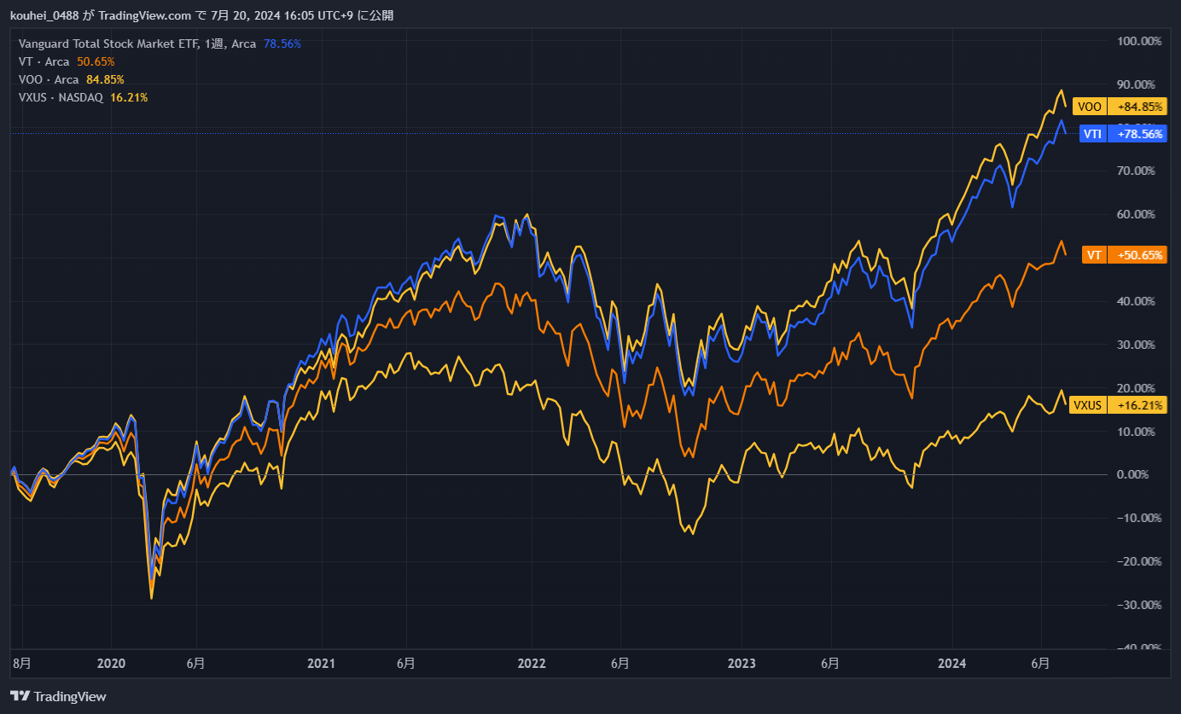Click the 8月 label on time axis
This screenshot has height=714, width=1181.
point(22,663)
